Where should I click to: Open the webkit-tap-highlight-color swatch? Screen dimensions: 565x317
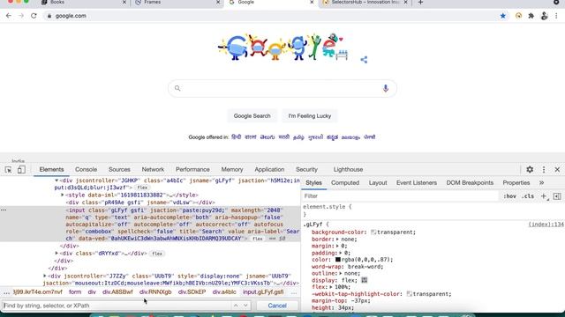(410, 293)
